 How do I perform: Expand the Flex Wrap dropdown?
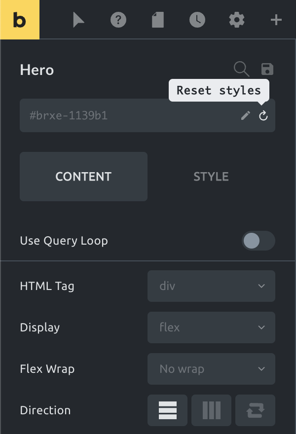click(211, 369)
